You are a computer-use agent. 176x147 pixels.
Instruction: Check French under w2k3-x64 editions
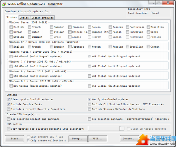point(30,46)
